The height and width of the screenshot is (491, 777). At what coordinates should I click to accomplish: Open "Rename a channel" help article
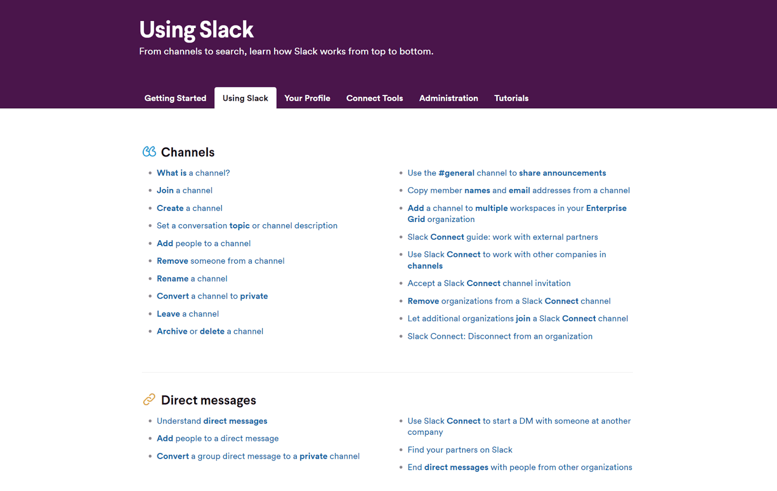(192, 279)
